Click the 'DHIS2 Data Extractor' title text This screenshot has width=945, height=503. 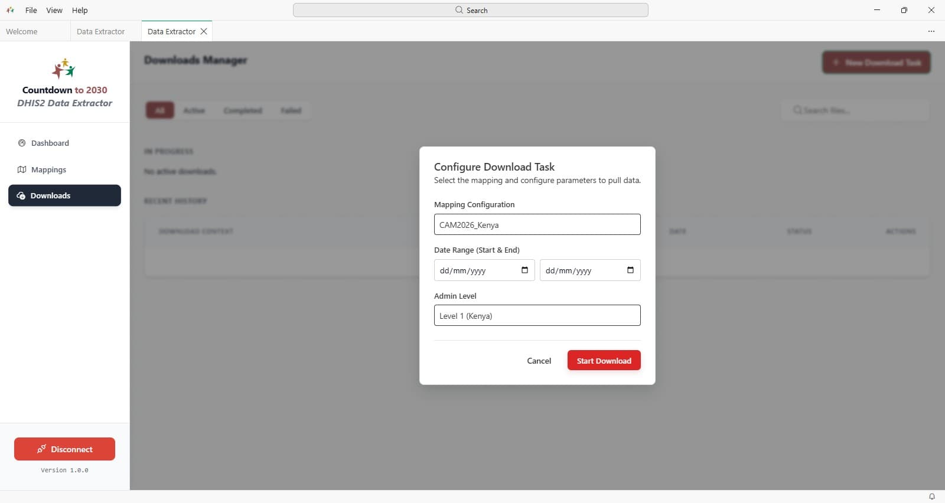click(64, 103)
